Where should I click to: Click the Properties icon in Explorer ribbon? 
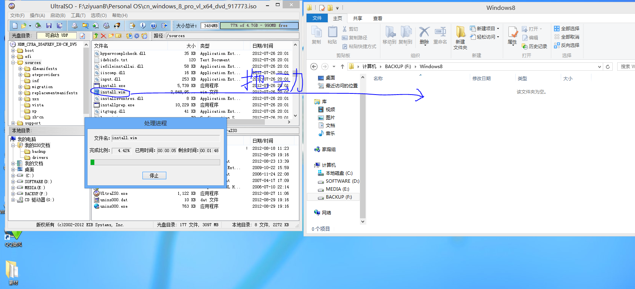pos(513,32)
